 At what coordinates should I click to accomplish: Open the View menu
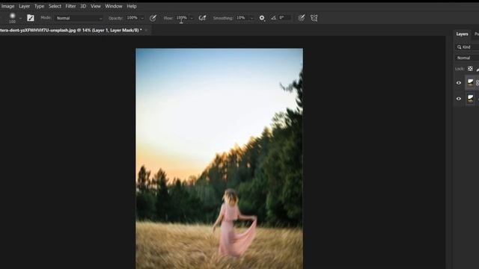point(96,6)
